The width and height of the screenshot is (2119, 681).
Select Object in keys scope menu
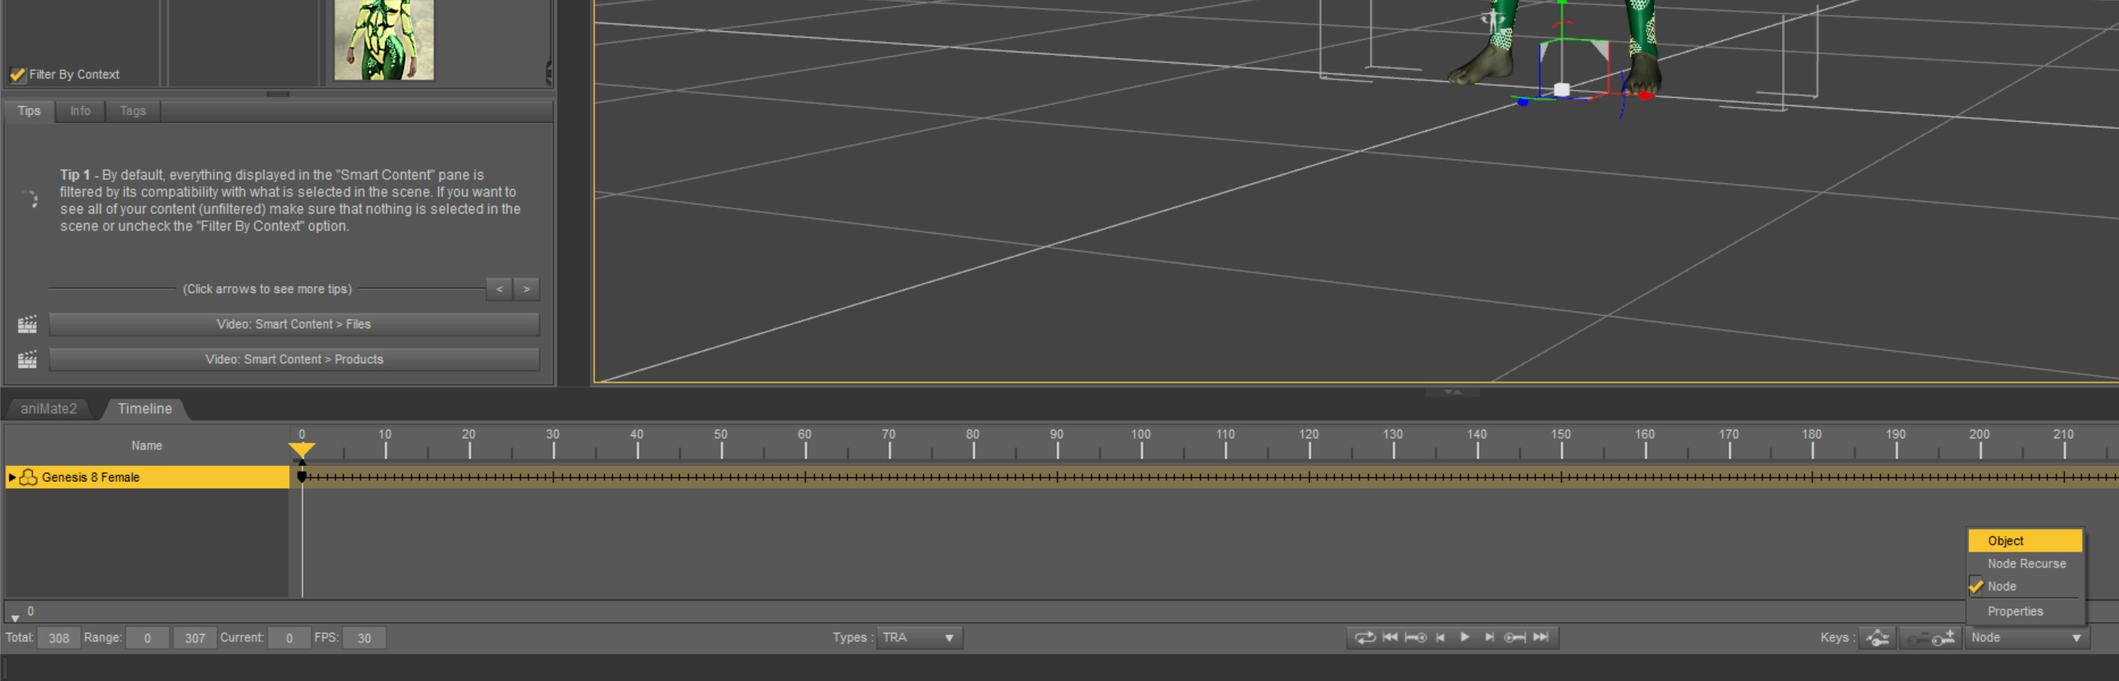coord(2024,541)
